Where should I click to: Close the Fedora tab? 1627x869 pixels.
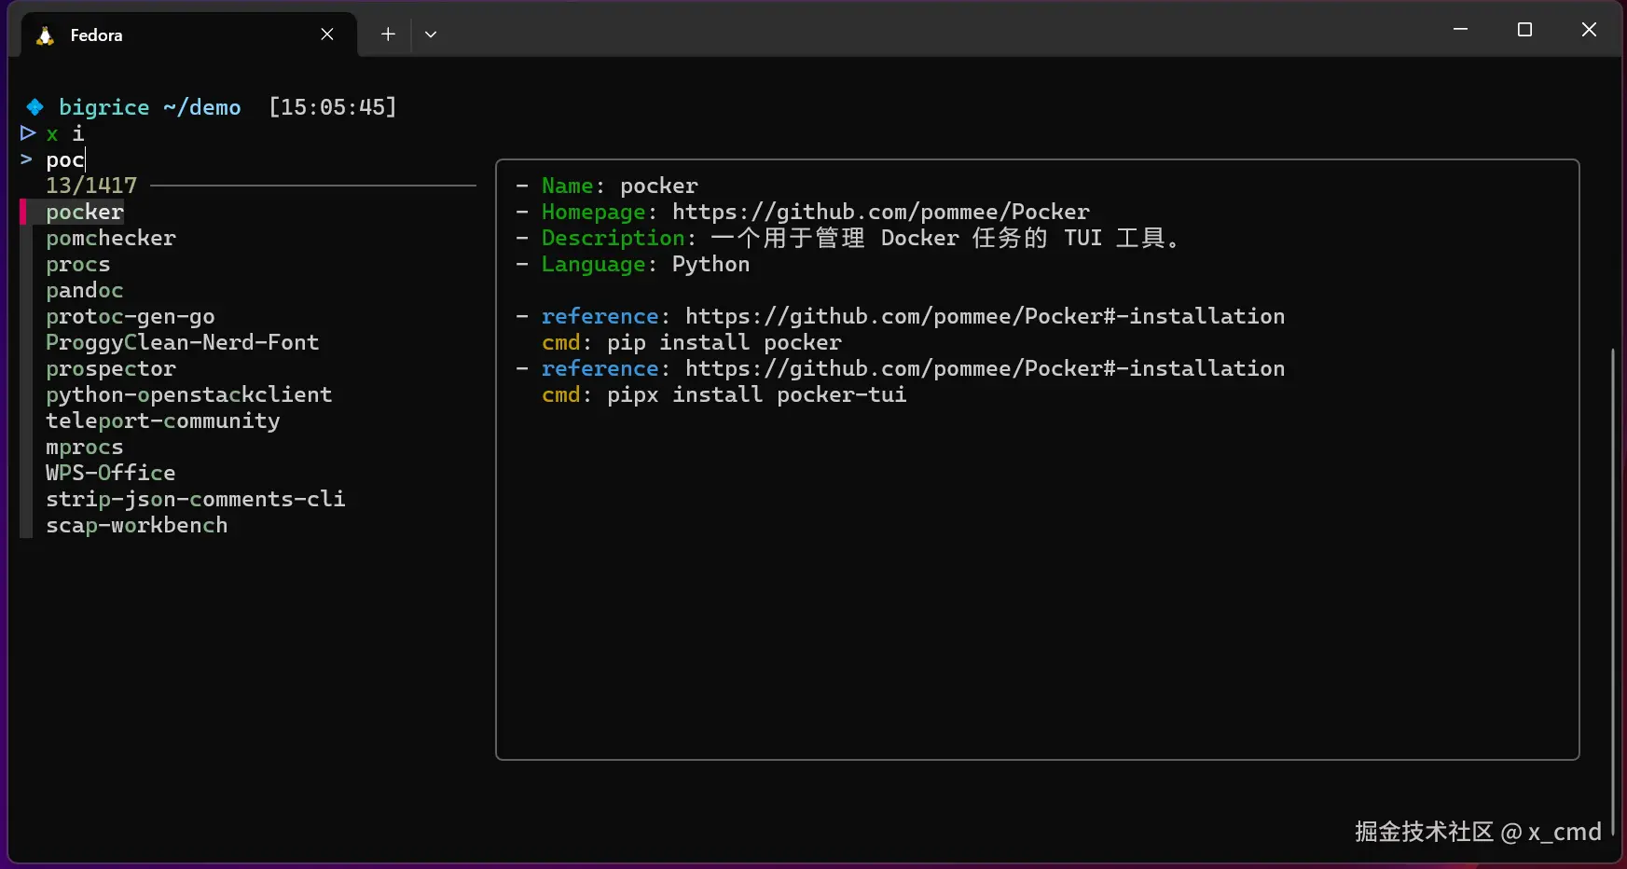coord(327,34)
